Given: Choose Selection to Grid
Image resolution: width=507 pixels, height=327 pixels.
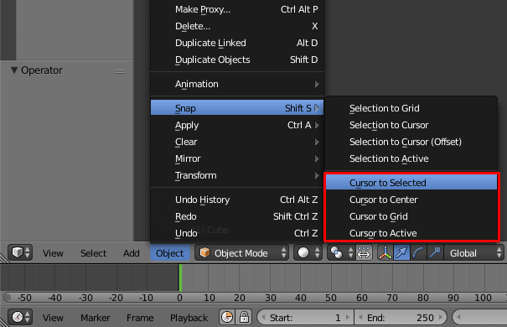Looking at the screenshot, I should tap(411, 108).
